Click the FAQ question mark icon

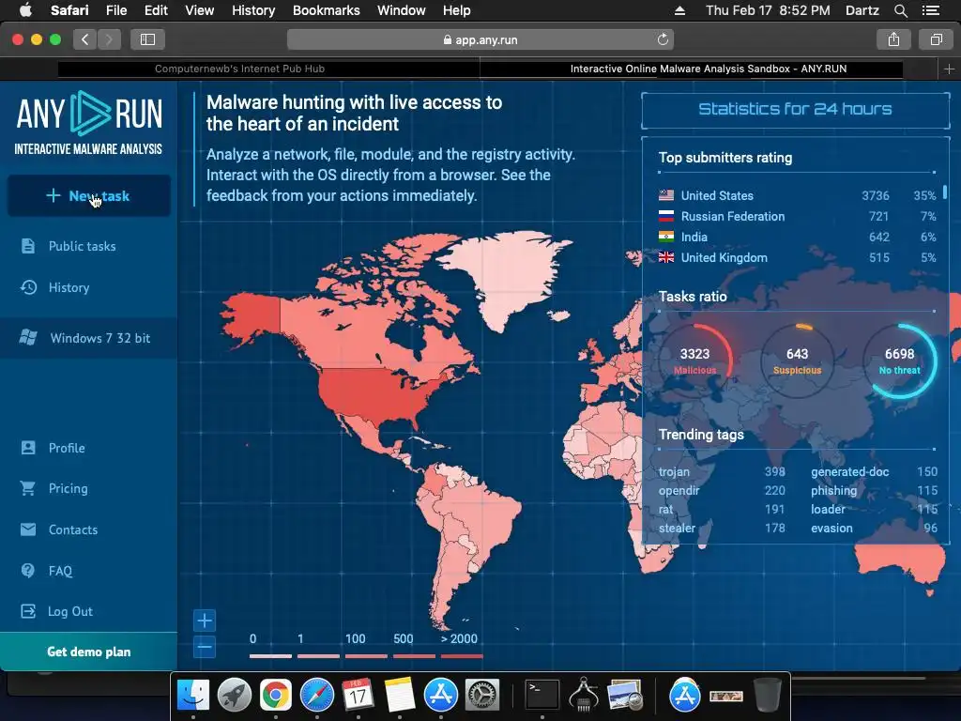[28, 571]
